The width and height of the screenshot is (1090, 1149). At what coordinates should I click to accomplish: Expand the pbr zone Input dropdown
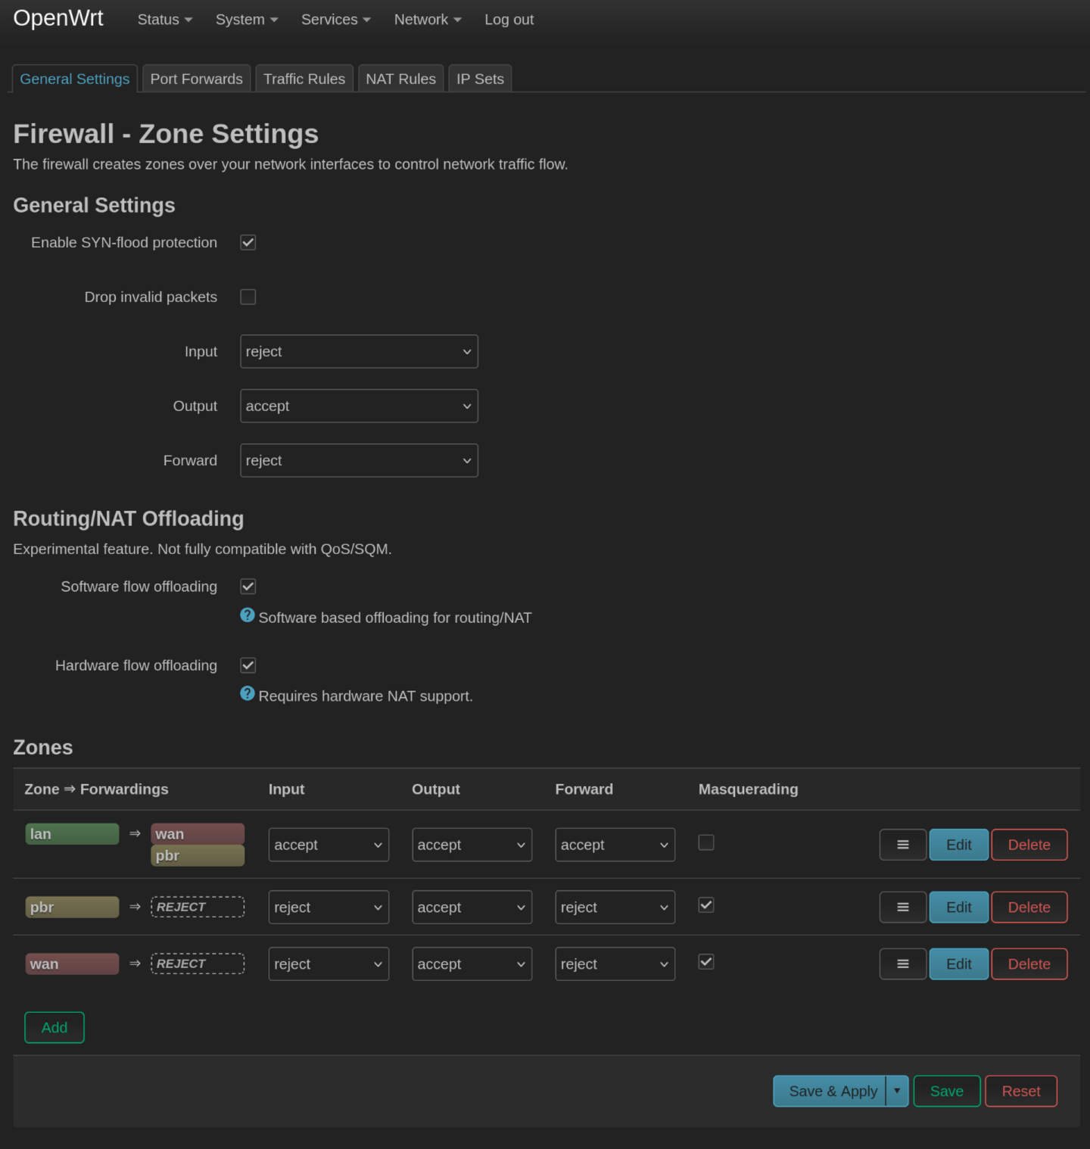click(329, 907)
